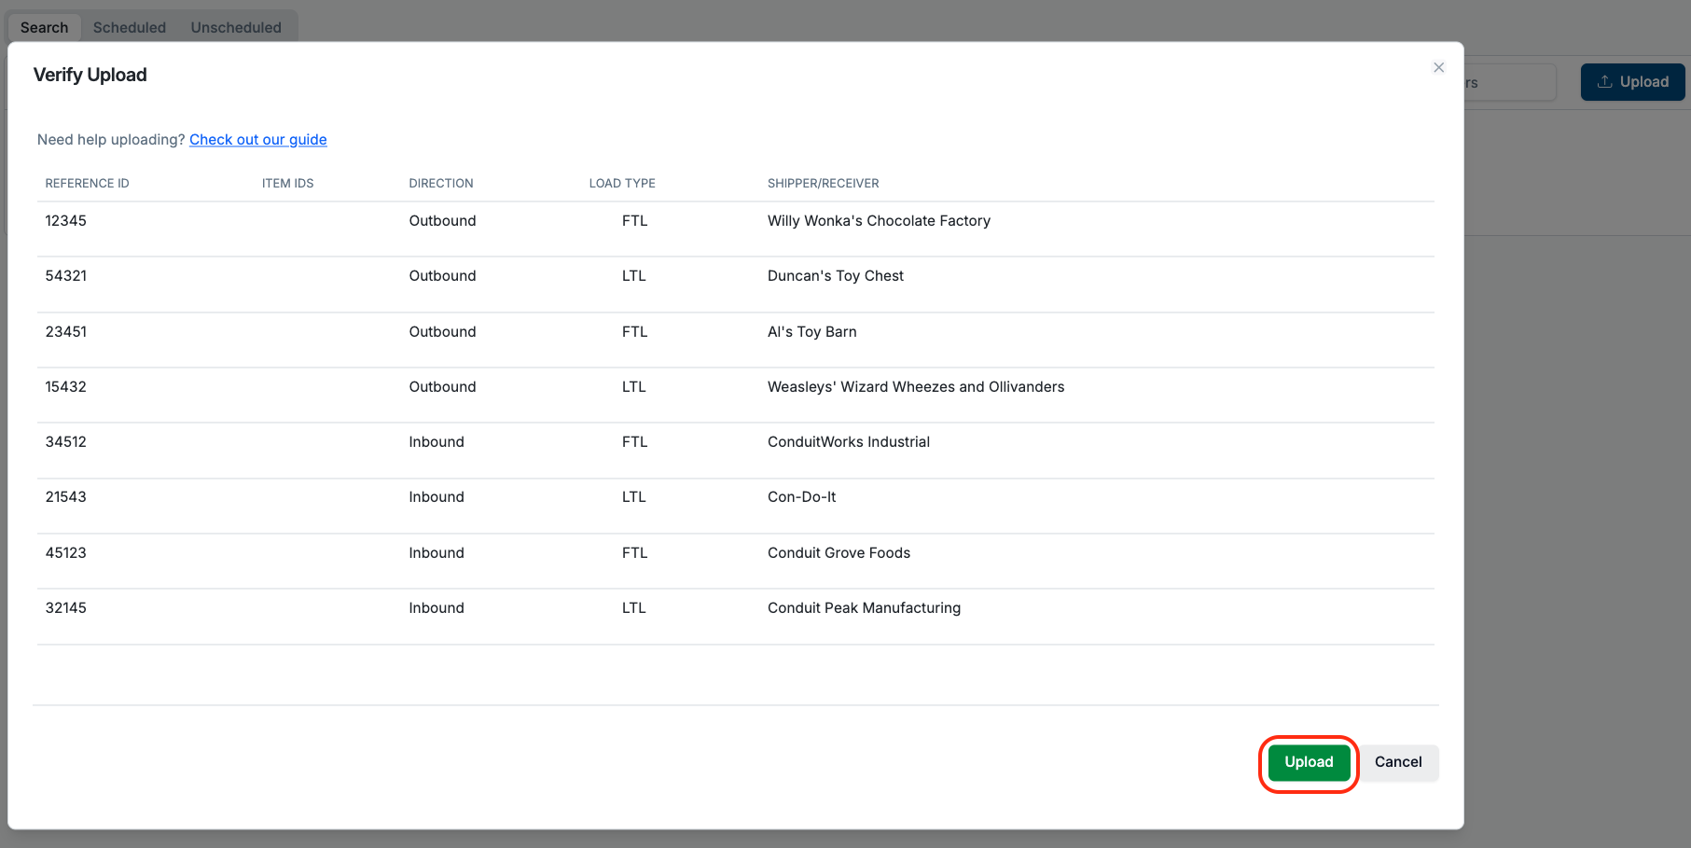This screenshot has height=848, width=1691.
Task: Close the Verify Upload dialog
Action: tap(1438, 67)
